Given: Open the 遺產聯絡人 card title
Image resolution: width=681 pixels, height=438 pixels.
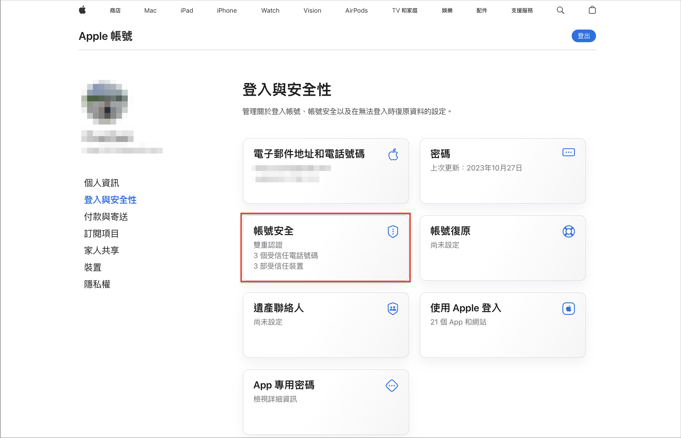Looking at the screenshot, I should [x=278, y=308].
